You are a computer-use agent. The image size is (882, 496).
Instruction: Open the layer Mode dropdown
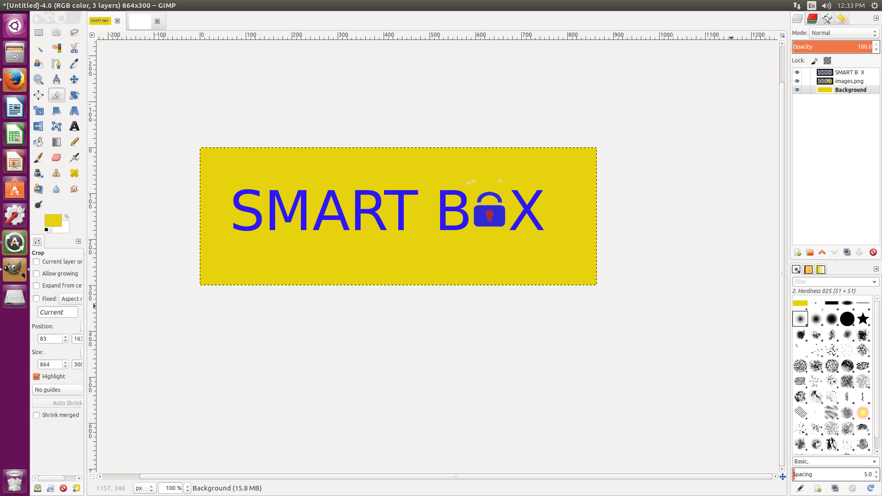pos(844,33)
